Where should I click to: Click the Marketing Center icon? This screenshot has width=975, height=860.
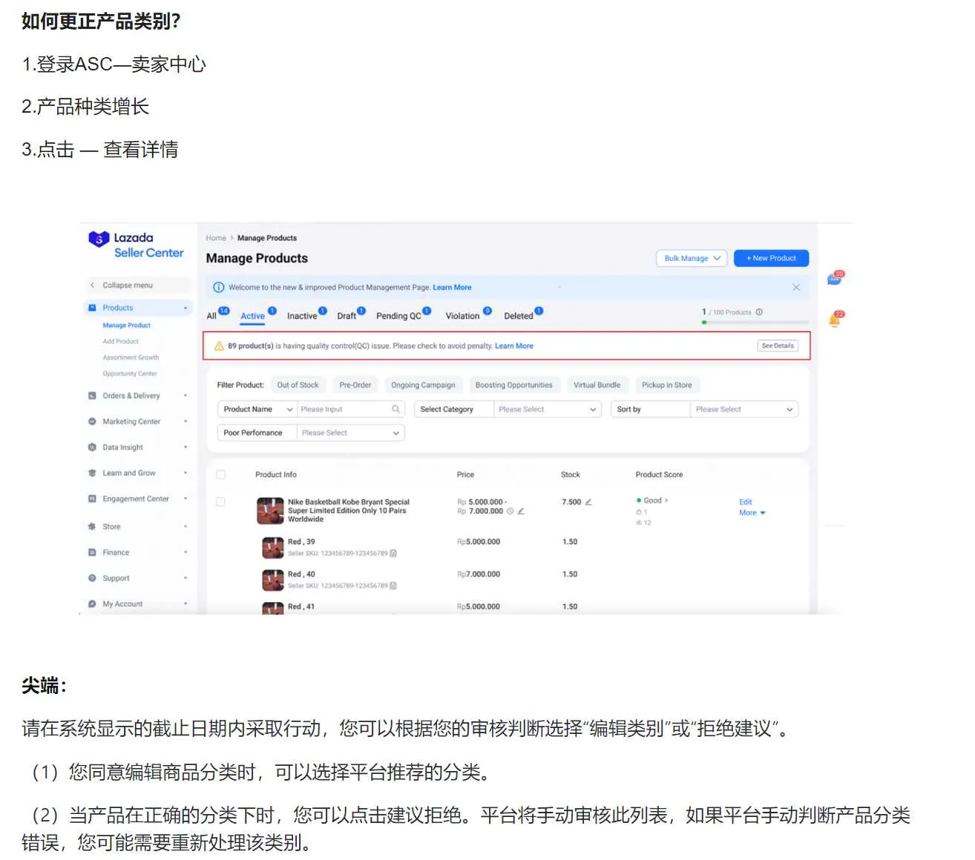[93, 421]
